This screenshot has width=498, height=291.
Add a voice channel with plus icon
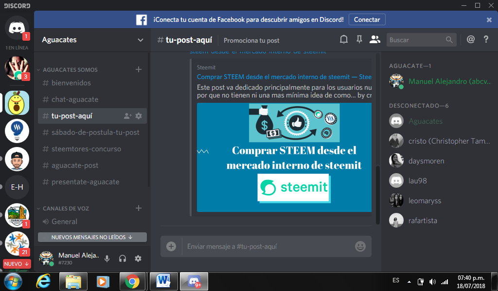click(139, 208)
